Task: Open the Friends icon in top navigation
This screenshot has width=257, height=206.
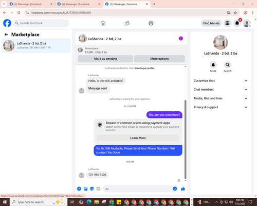Action: (127, 23)
